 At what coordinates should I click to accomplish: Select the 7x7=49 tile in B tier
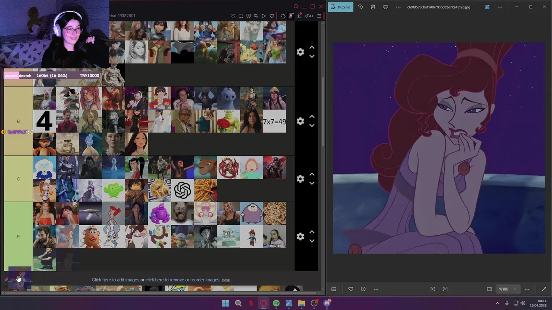(x=274, y=121)
